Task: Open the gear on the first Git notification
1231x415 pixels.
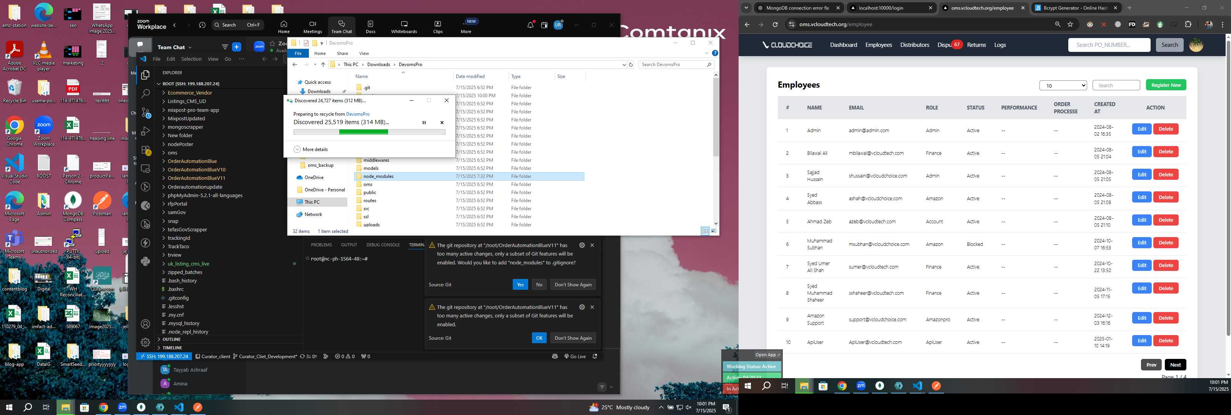Action: [x=582, y=245]
